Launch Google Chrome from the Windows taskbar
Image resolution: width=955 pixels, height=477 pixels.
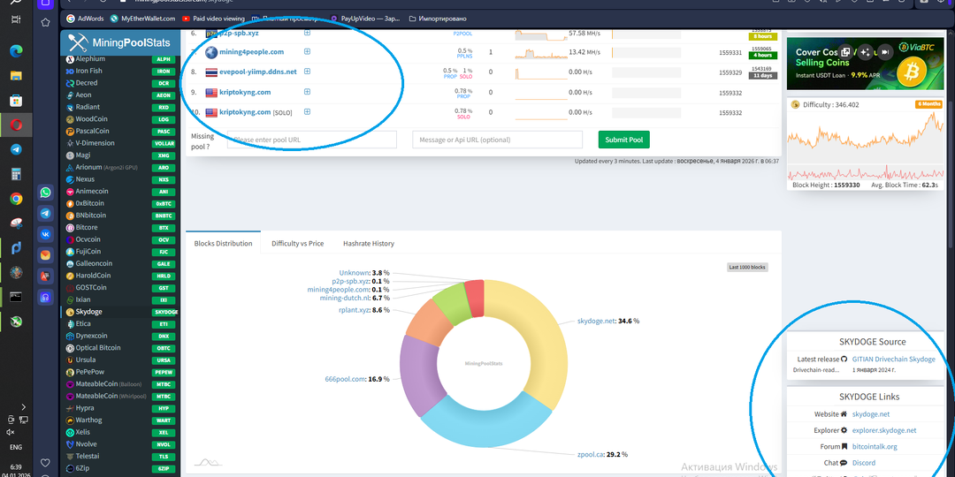click(x=16, y=199)
